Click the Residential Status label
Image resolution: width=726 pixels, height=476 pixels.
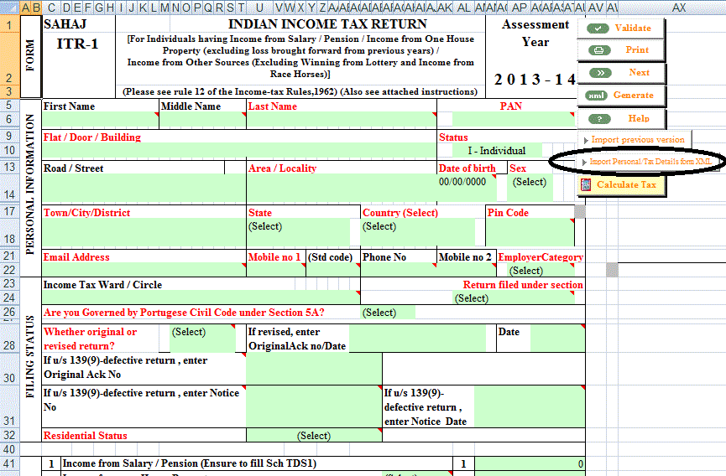[x=86, y=435]
